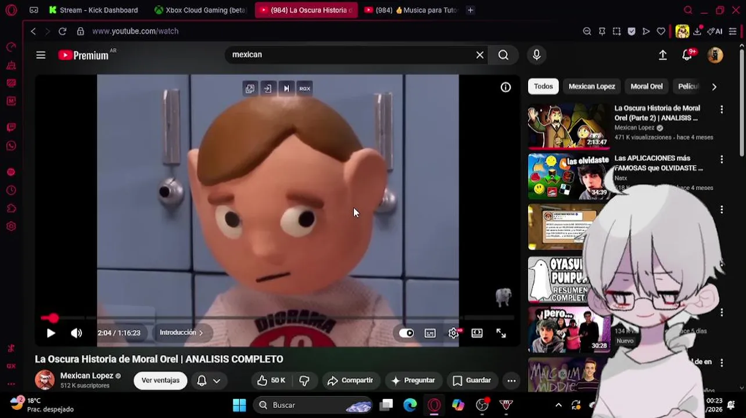The height and width of the screenshot is (418, 746).
Task: Open Microsoft Edge from taskbar
Action: tap(410, 405)
